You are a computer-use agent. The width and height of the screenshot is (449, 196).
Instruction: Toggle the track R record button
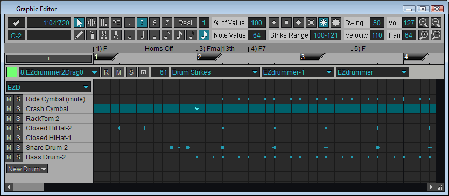click(x=106, y=72)
